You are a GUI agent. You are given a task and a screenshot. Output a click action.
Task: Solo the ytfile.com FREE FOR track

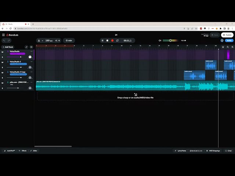3,88
